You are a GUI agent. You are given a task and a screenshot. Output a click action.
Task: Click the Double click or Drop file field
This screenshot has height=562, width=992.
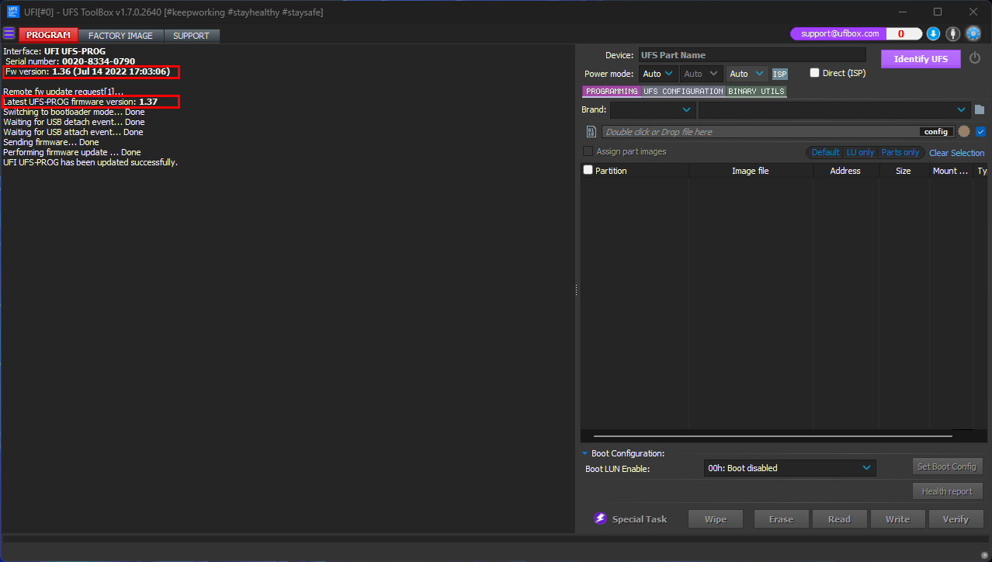point(761,132)
